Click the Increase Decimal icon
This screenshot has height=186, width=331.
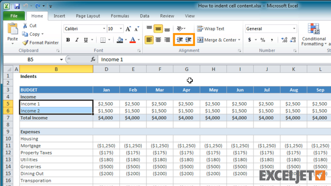pyautogui.click(x=284, y=40)
